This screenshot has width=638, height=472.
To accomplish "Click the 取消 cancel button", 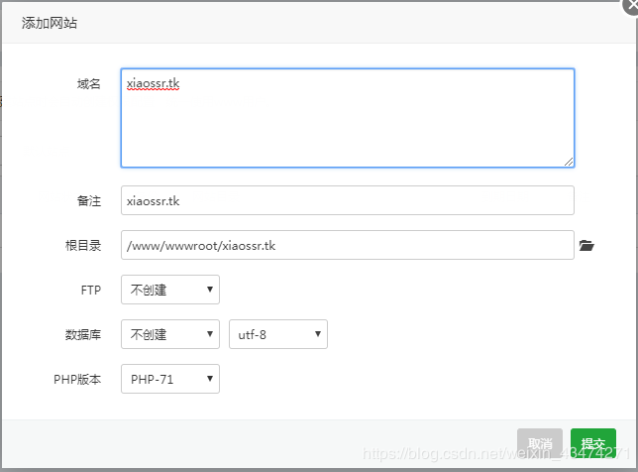I will (x=540, y=443).
